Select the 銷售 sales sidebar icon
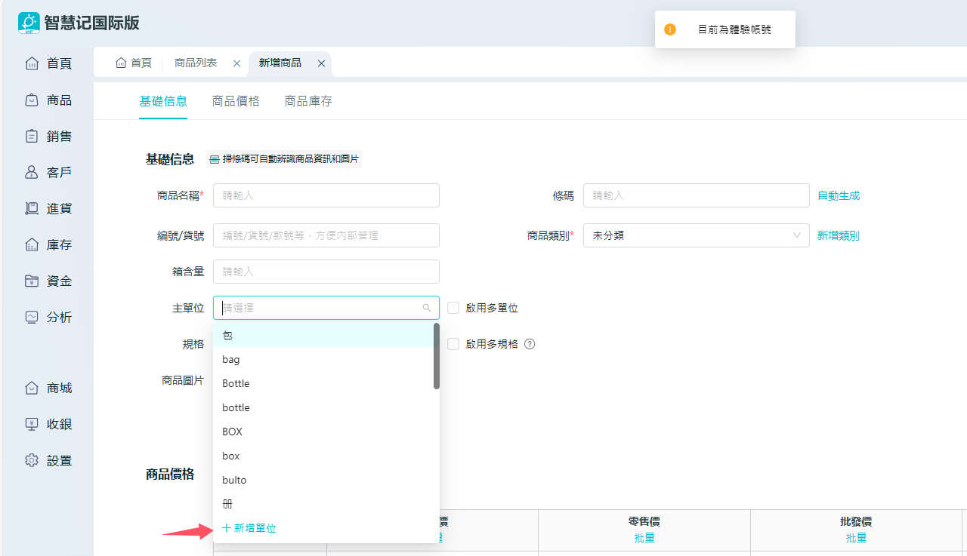Image resolution: width=967 pixels, height=556 pixels. coord(32,136)
